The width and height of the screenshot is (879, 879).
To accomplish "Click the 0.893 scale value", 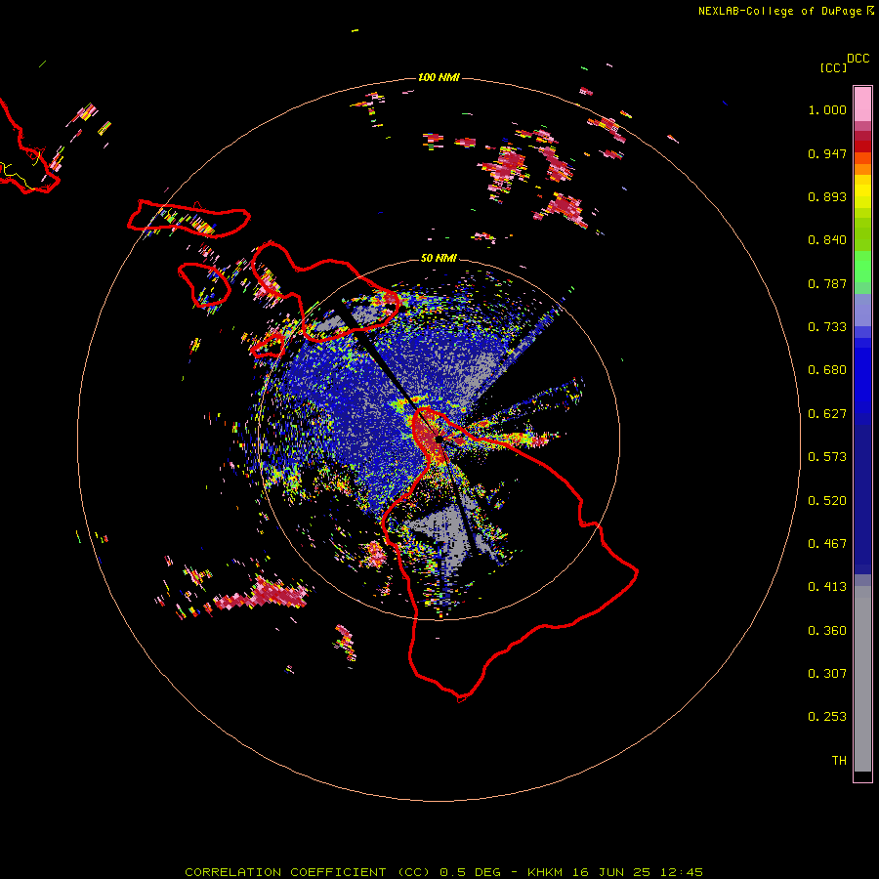I will click(x=827, y=196).
